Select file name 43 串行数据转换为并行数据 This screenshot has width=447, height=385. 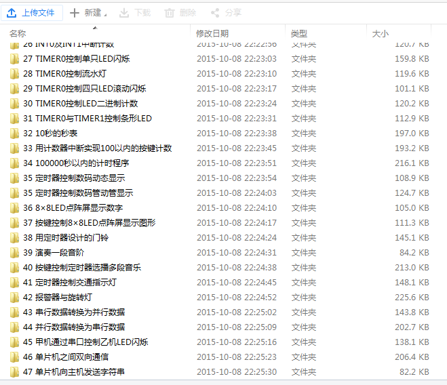click(x=74, y=312)
